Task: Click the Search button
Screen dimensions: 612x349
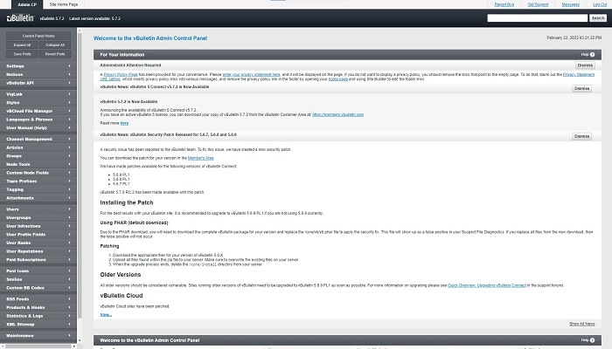Action: click(598, 18)
